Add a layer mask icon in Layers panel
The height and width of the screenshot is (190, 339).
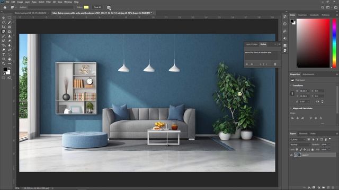pyautogui.click(x=314, y=188)
